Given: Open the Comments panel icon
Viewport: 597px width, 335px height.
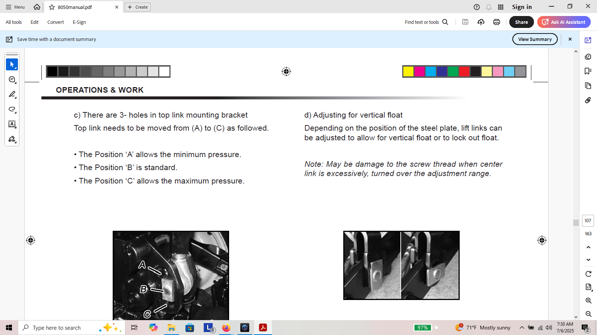Looking at the screenshot, I should [588, 57].
